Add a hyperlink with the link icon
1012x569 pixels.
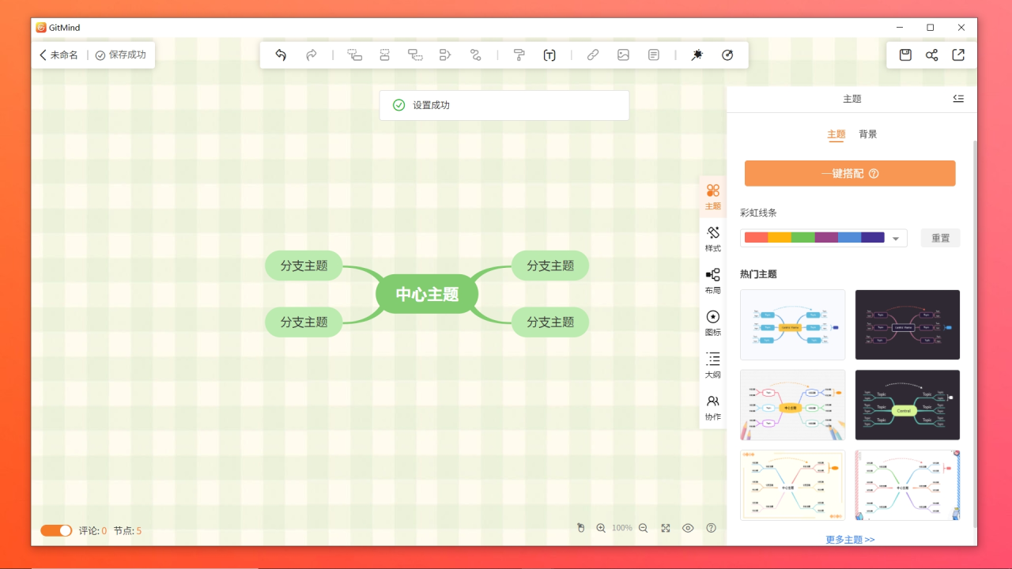pos(593,55)
